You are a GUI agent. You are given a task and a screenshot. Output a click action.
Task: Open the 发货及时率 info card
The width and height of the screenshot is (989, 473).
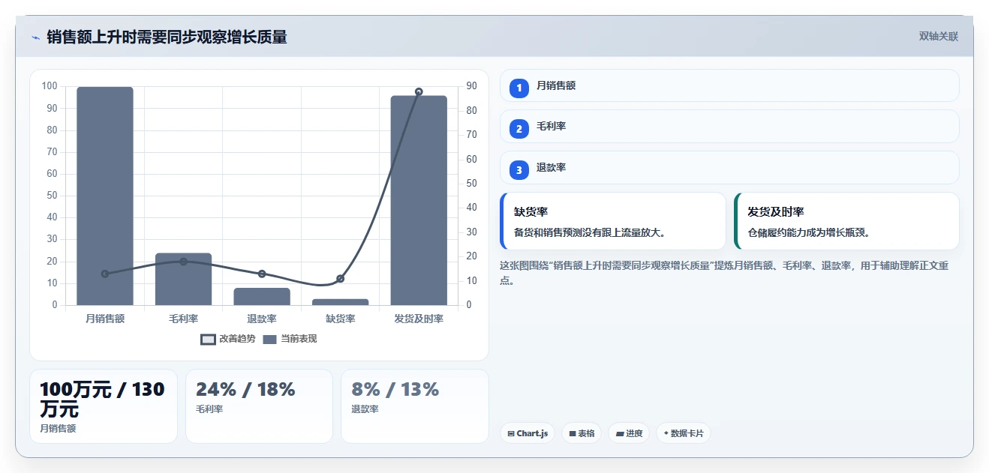(x=846, y=221)
